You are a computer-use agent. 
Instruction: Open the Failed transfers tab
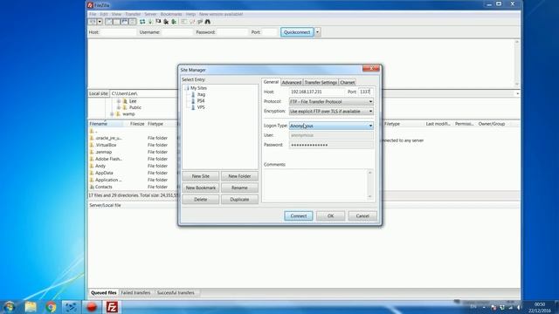click(x=135, y=293)
